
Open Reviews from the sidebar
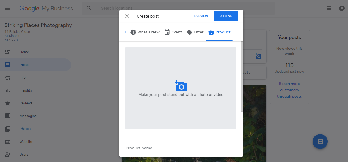pos(26,103)
